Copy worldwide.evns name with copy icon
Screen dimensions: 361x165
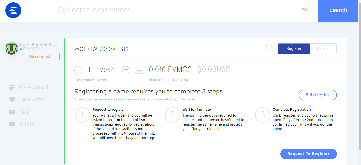point(126,49)
